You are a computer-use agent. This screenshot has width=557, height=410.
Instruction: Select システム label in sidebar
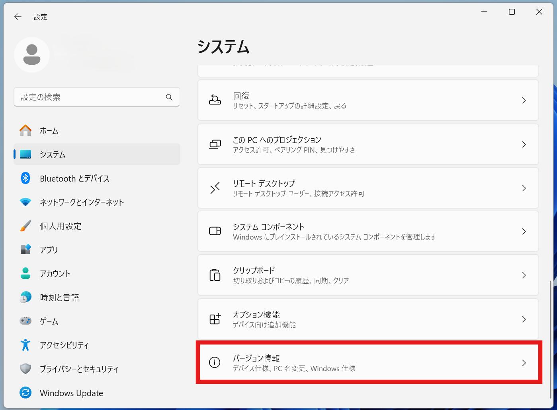coord(53,155)
